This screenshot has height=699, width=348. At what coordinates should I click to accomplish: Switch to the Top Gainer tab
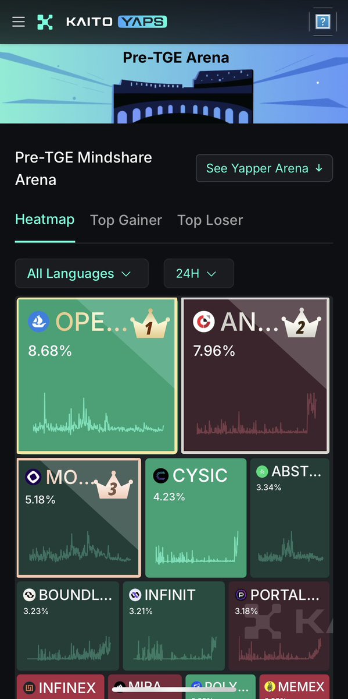[126, 220]
